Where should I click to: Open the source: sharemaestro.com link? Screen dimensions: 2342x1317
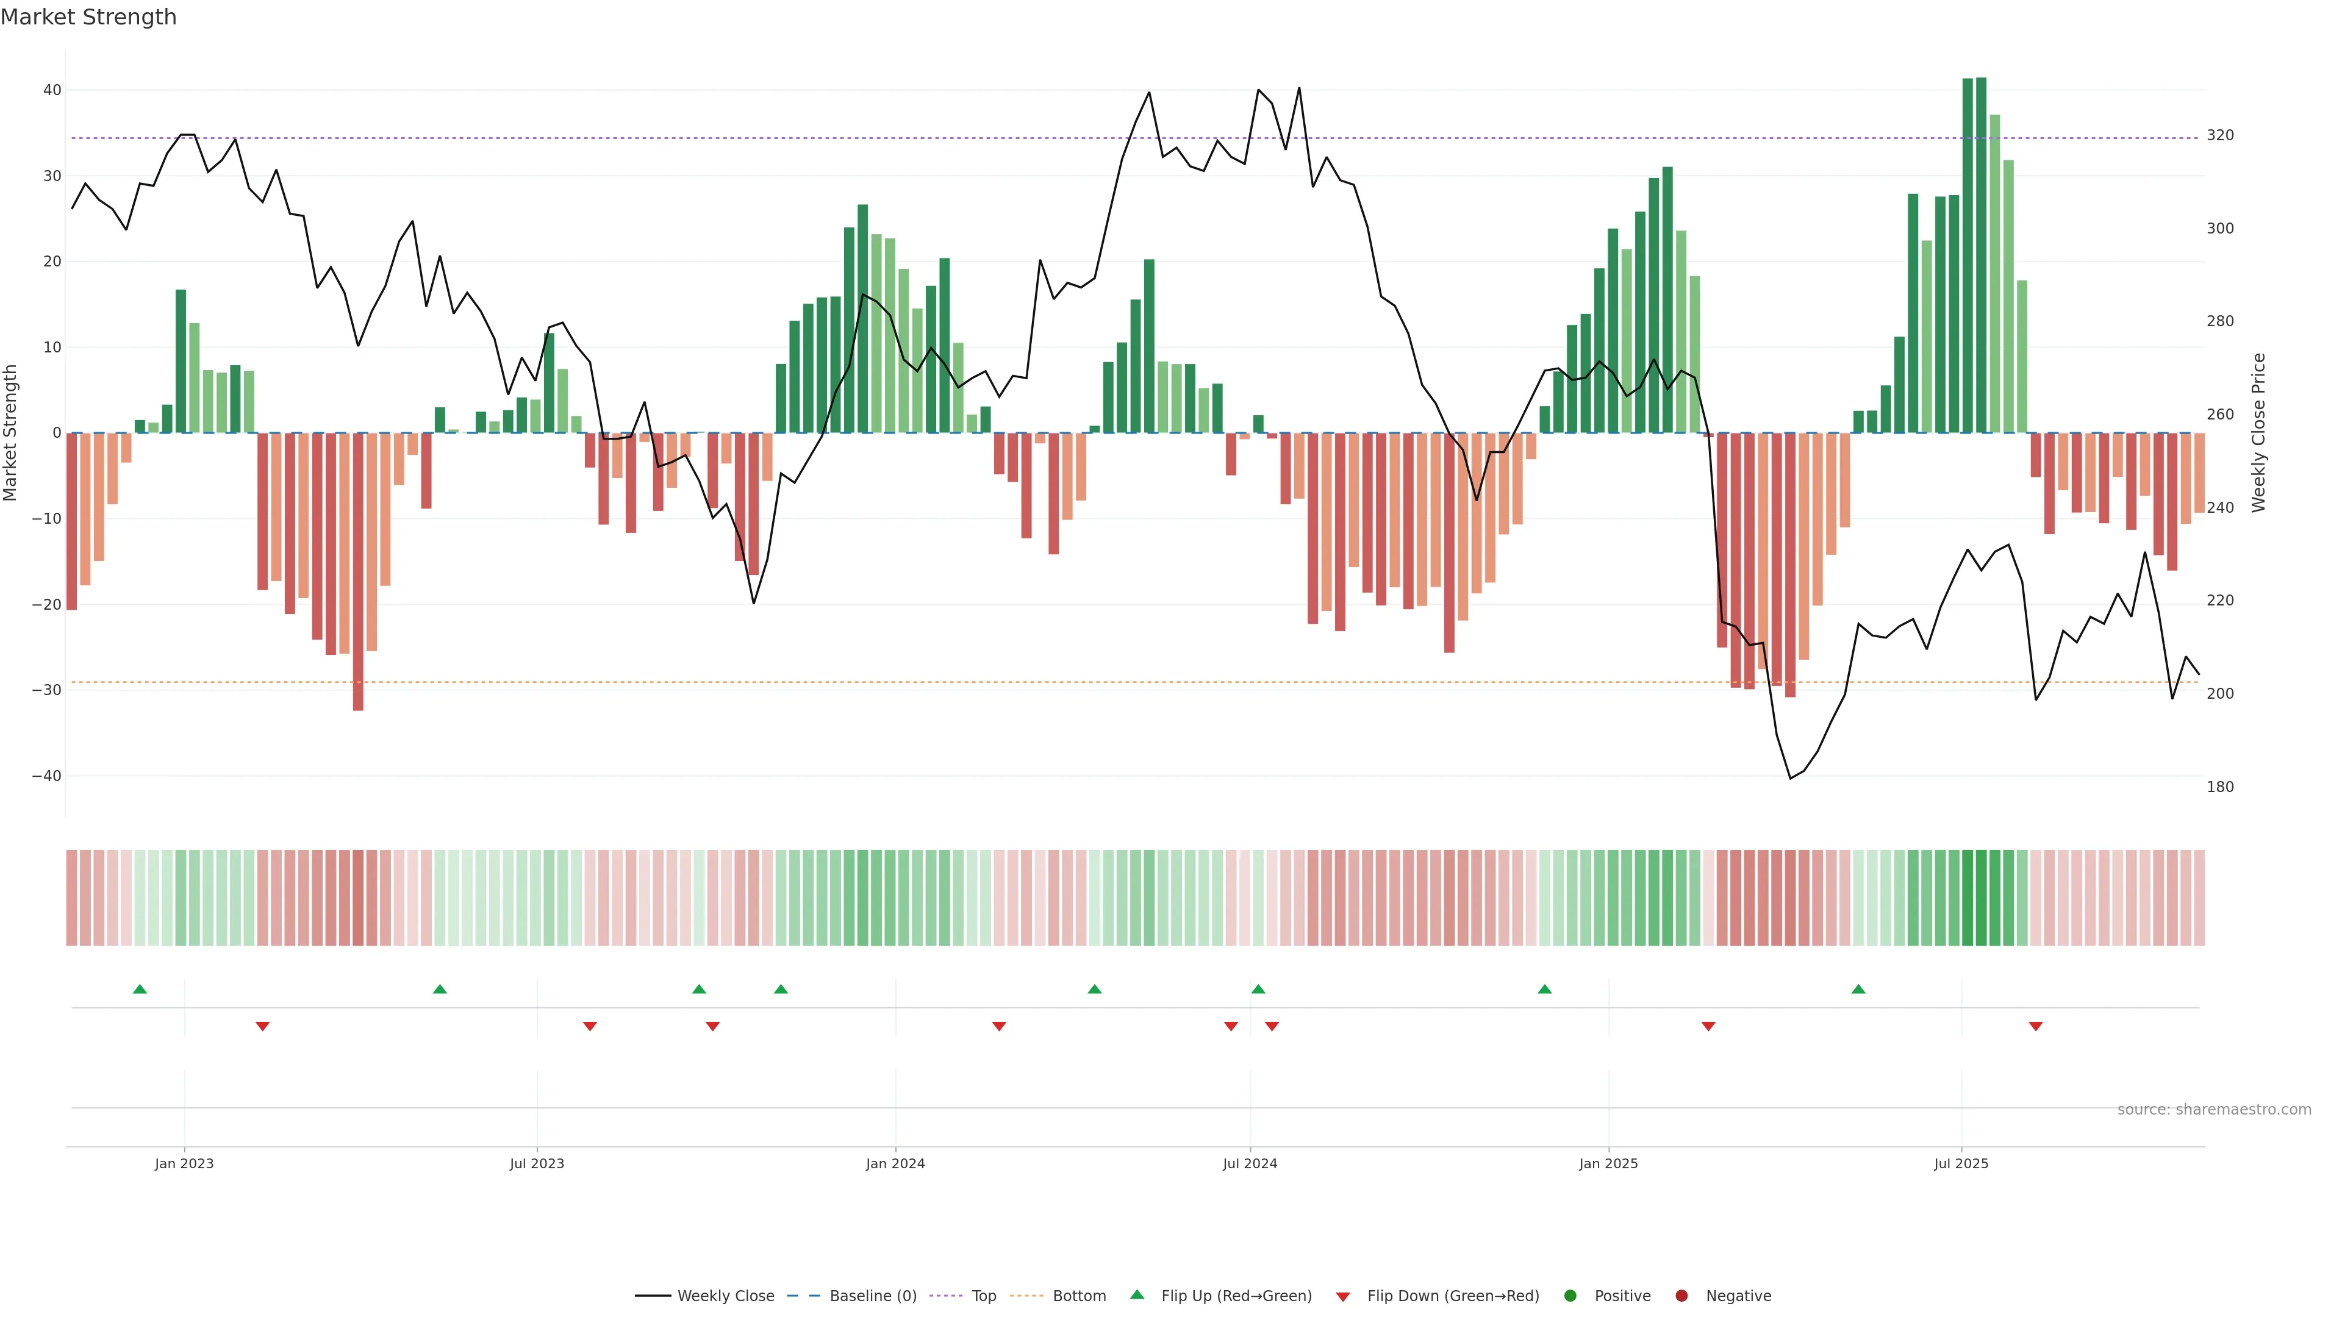[2214, 1110]
